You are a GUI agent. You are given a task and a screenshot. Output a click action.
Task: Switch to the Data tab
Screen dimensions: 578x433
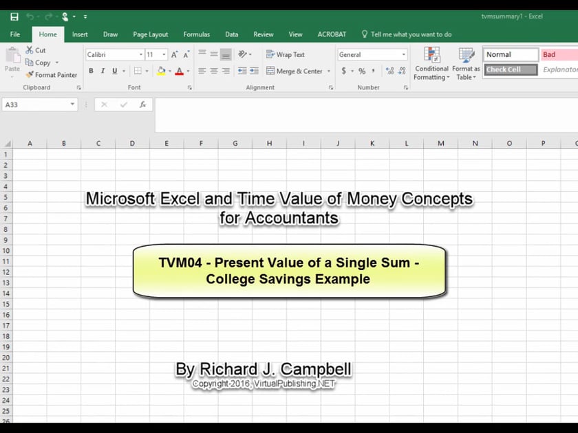click(x=231, y=34)
